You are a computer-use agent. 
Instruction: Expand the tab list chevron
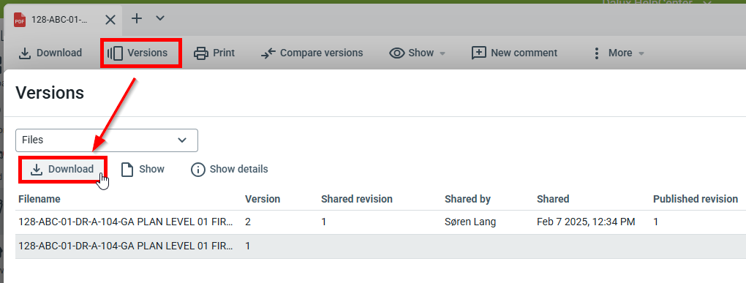(160, 18)
